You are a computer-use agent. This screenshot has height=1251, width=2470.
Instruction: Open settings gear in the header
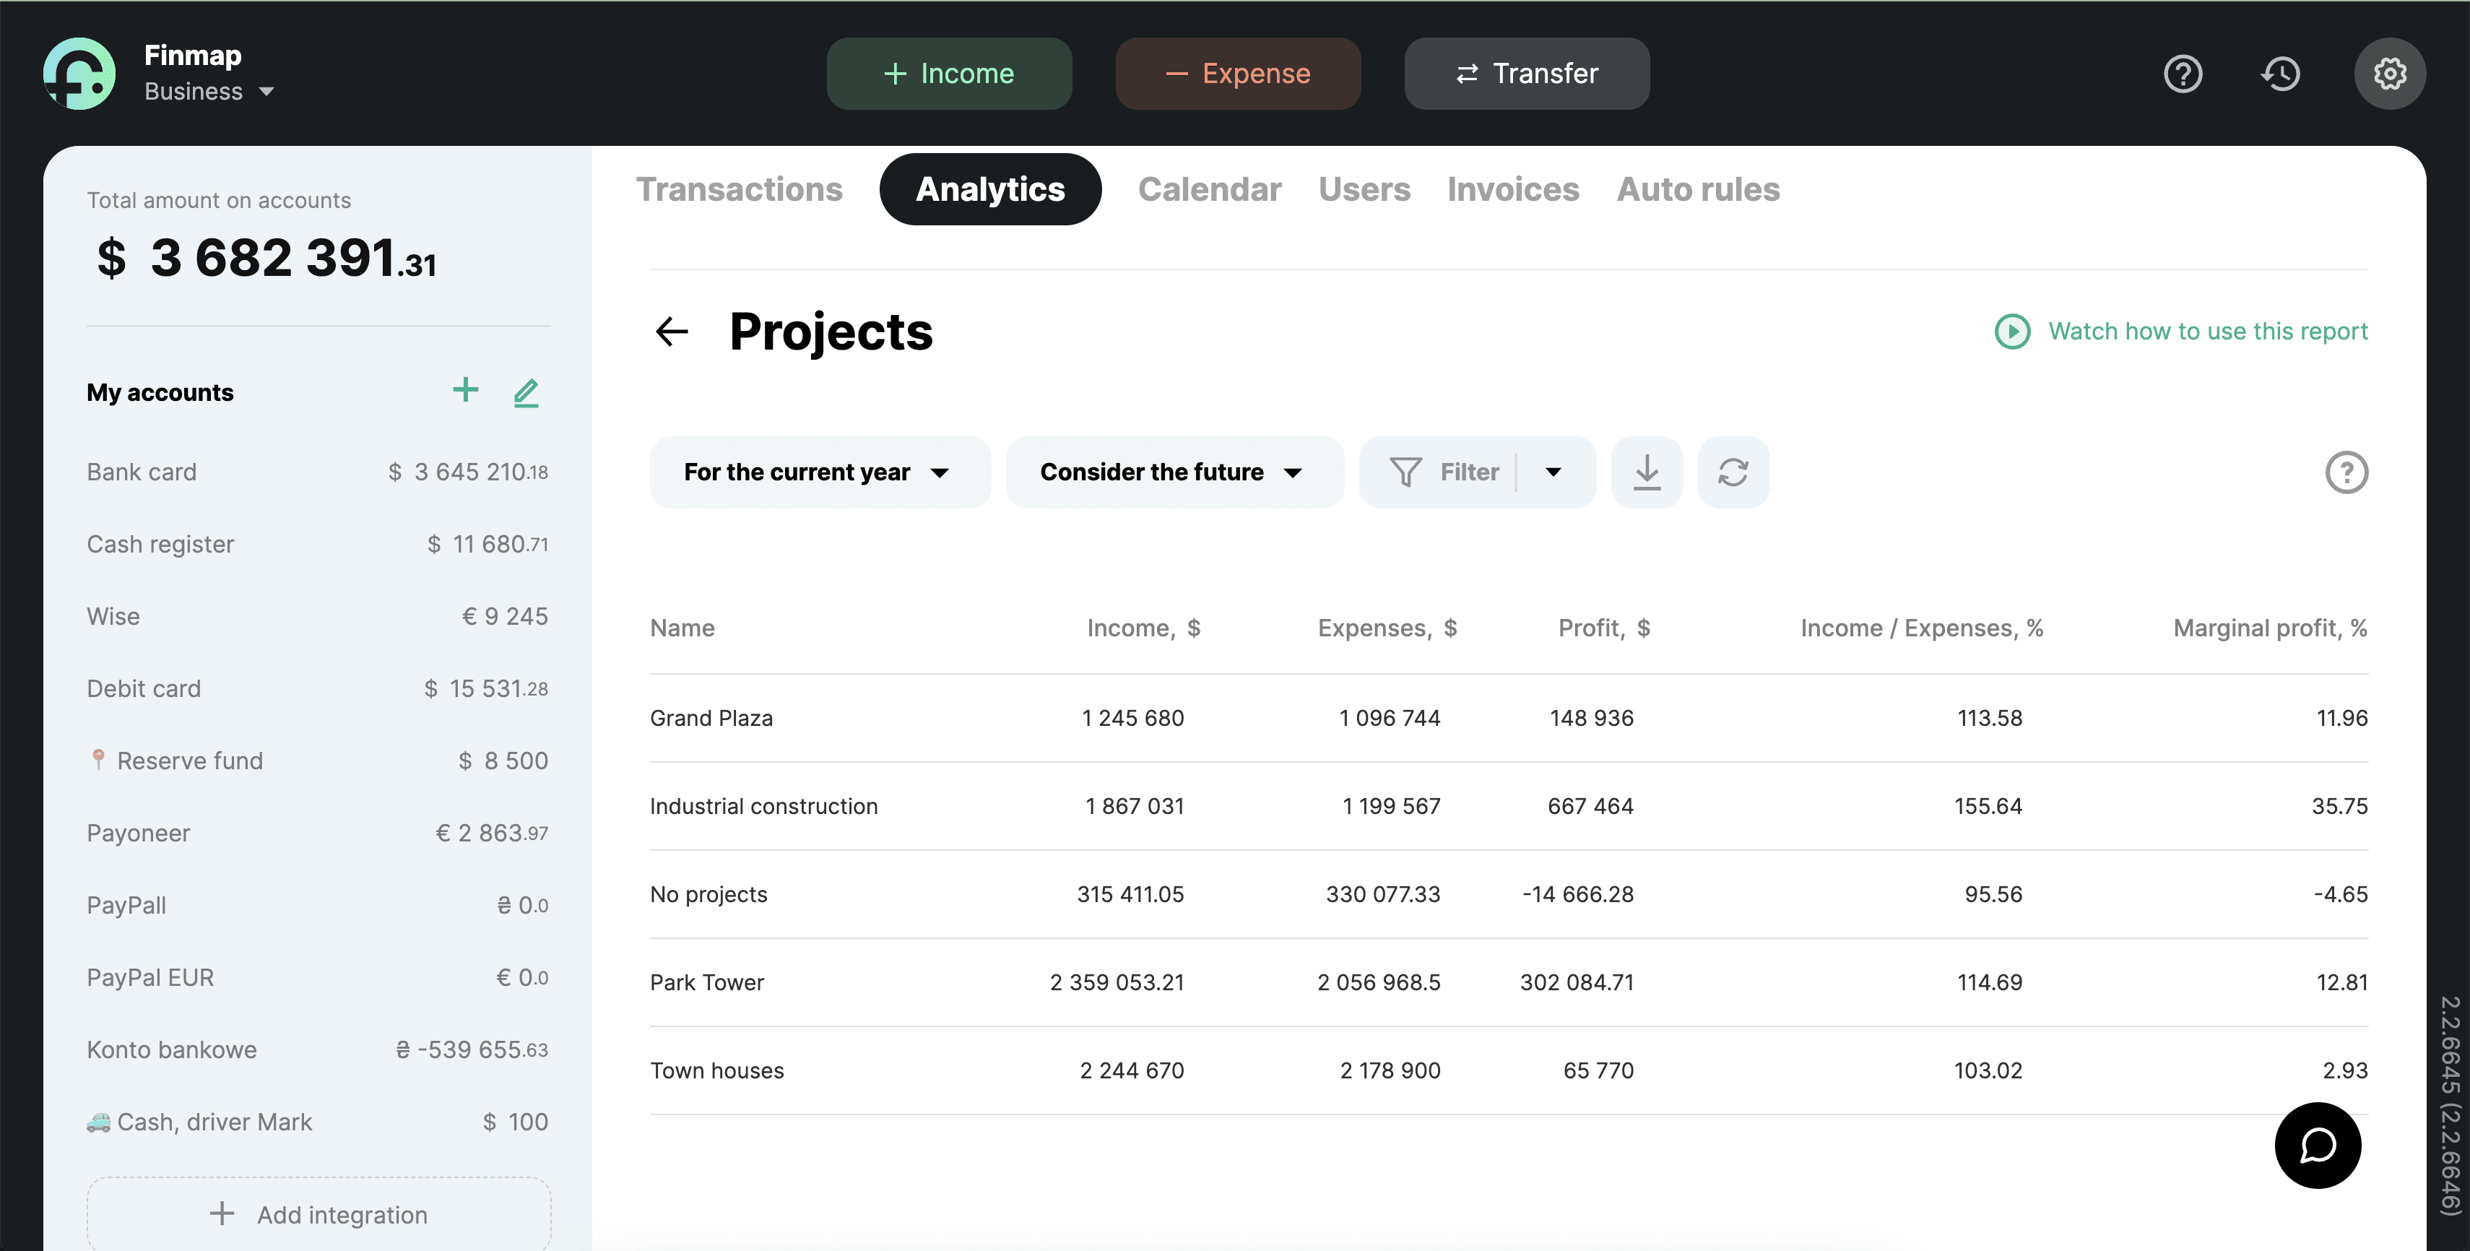tap(2388, 73)
